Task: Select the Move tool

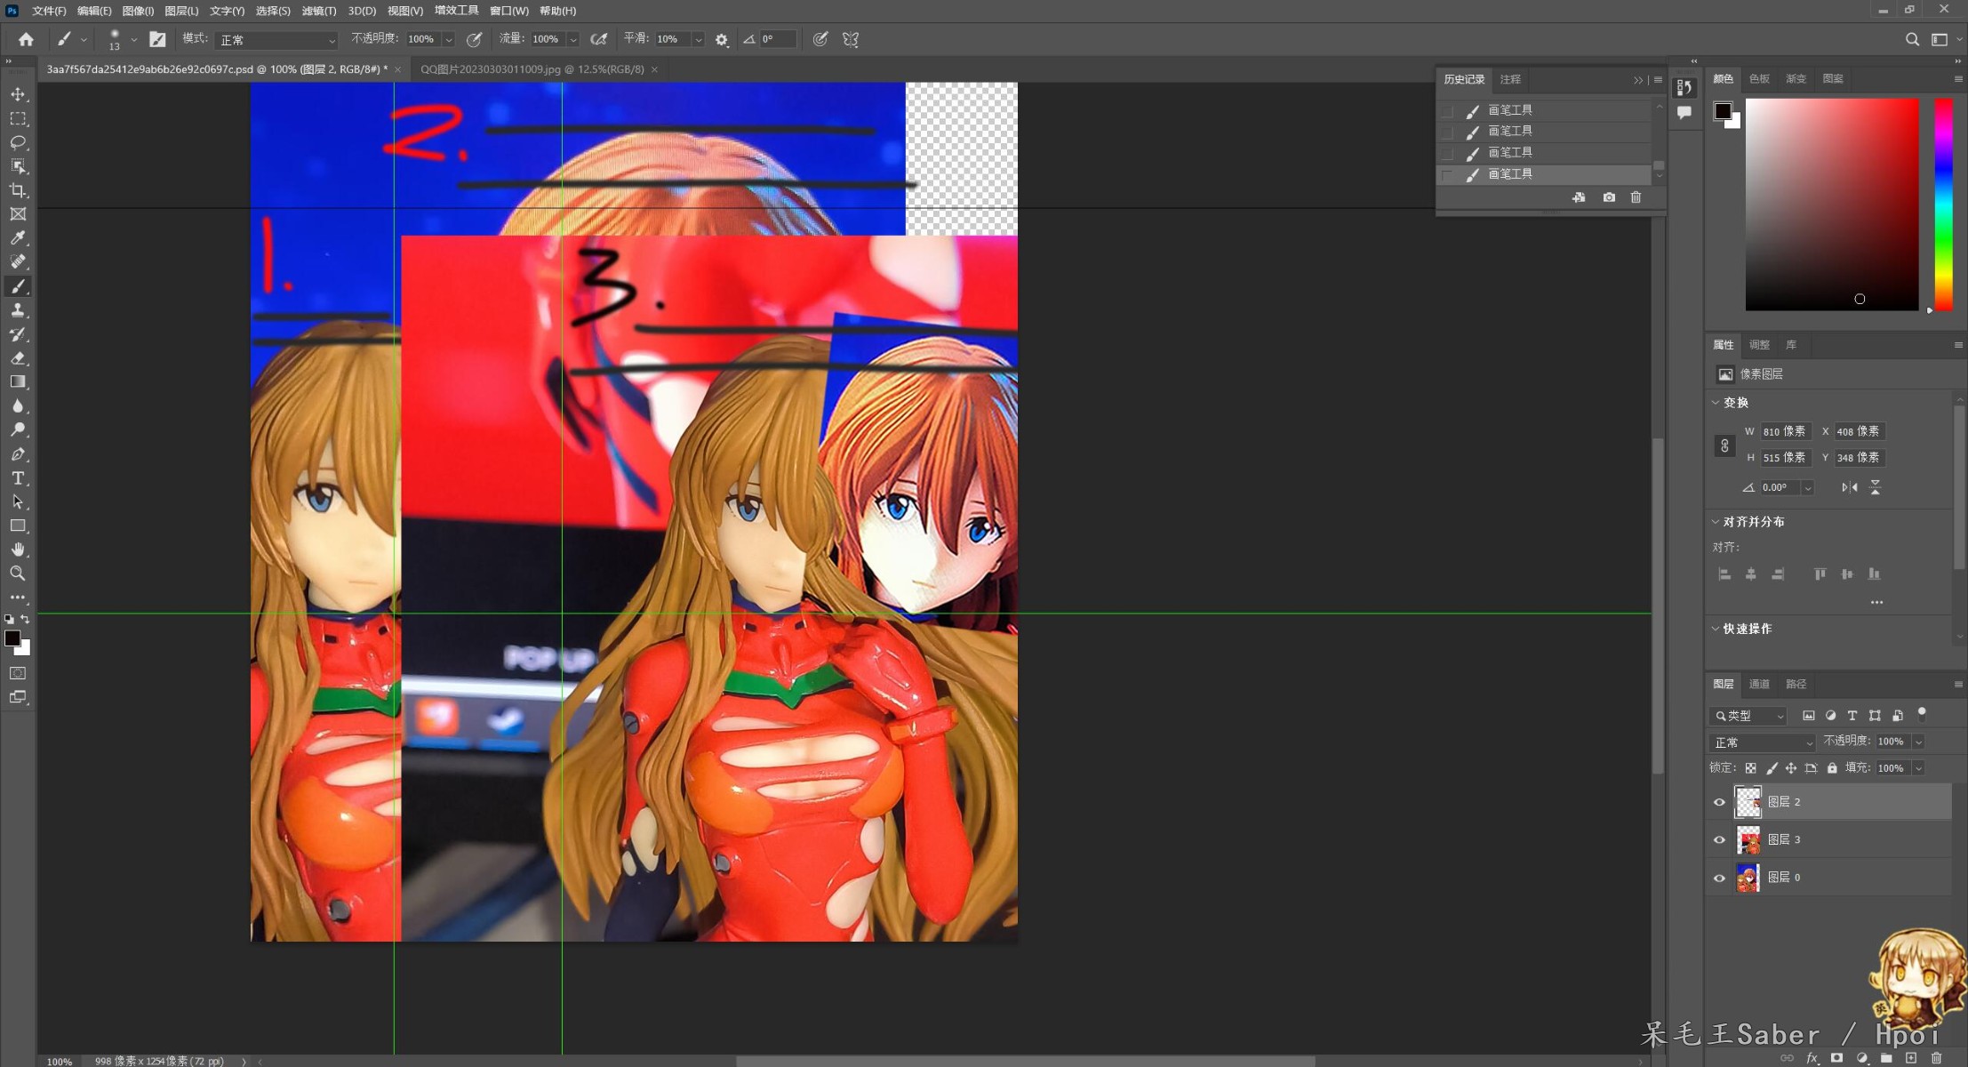Action: pyautogui.click(x=18, y=94)
